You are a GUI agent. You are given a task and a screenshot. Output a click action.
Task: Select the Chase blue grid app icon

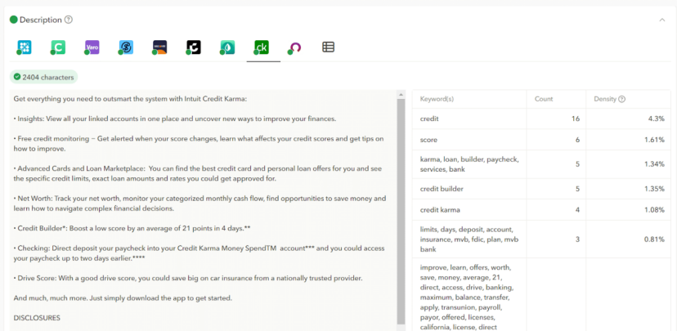[25, 47]
